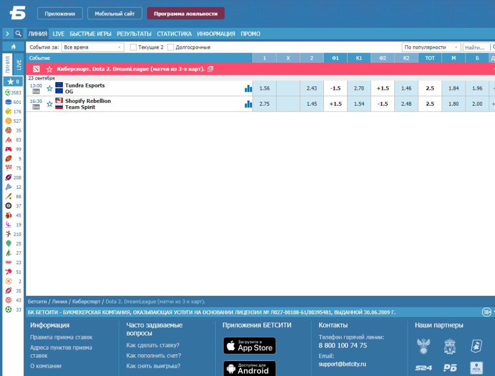This screenshot has width=495, height=376.
Task: Expand sidebar with the chevron arrow icon
Action: [x=8, y=33]
